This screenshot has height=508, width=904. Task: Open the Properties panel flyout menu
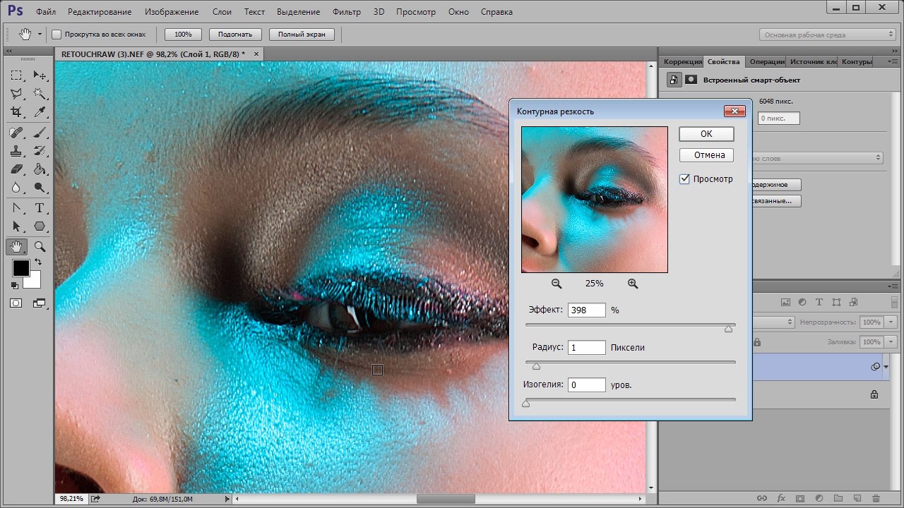click(x=893, y=61)
